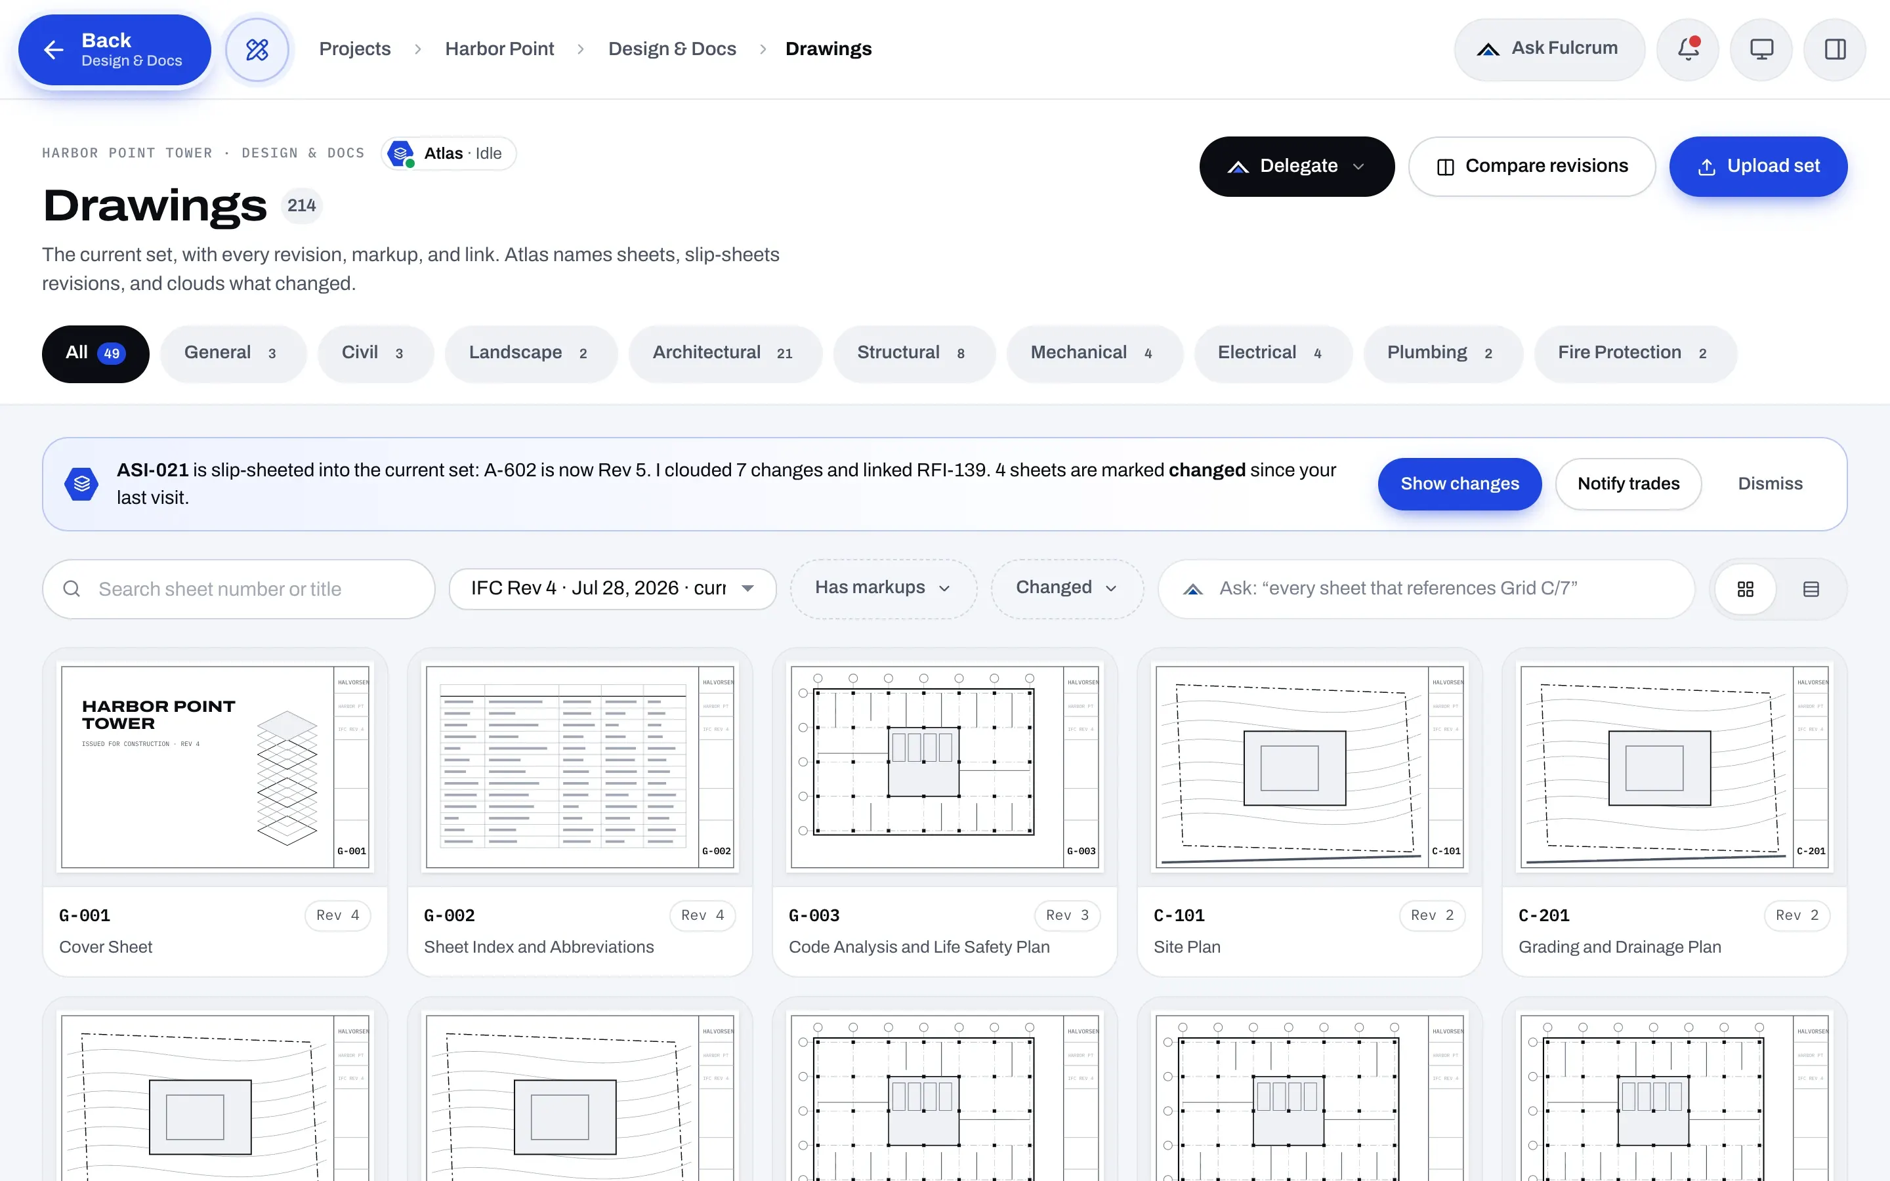Open the G-003 Code Analysis thumbnail

(944, 766)
